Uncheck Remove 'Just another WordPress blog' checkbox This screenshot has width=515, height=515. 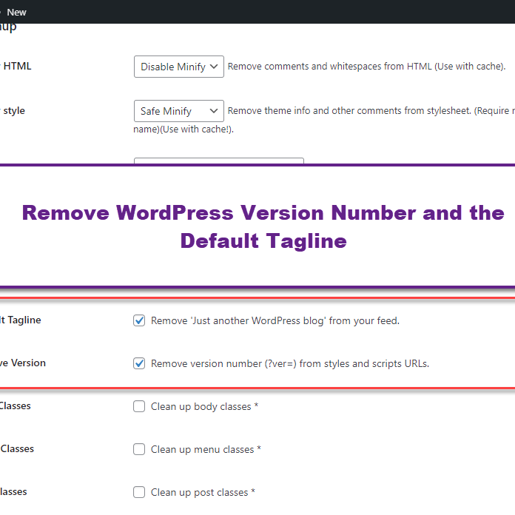(x=139, y=320)
